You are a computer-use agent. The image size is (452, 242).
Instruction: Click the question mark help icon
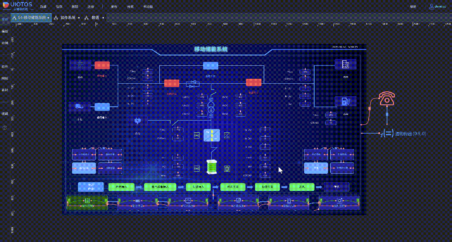(5, 128)
